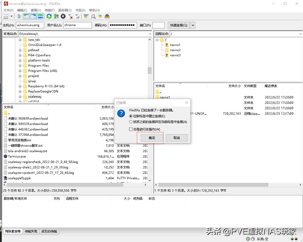This screenshot has height=242, width=303.
Task: Toggle the message log display icon
Action: click(19, 16)
